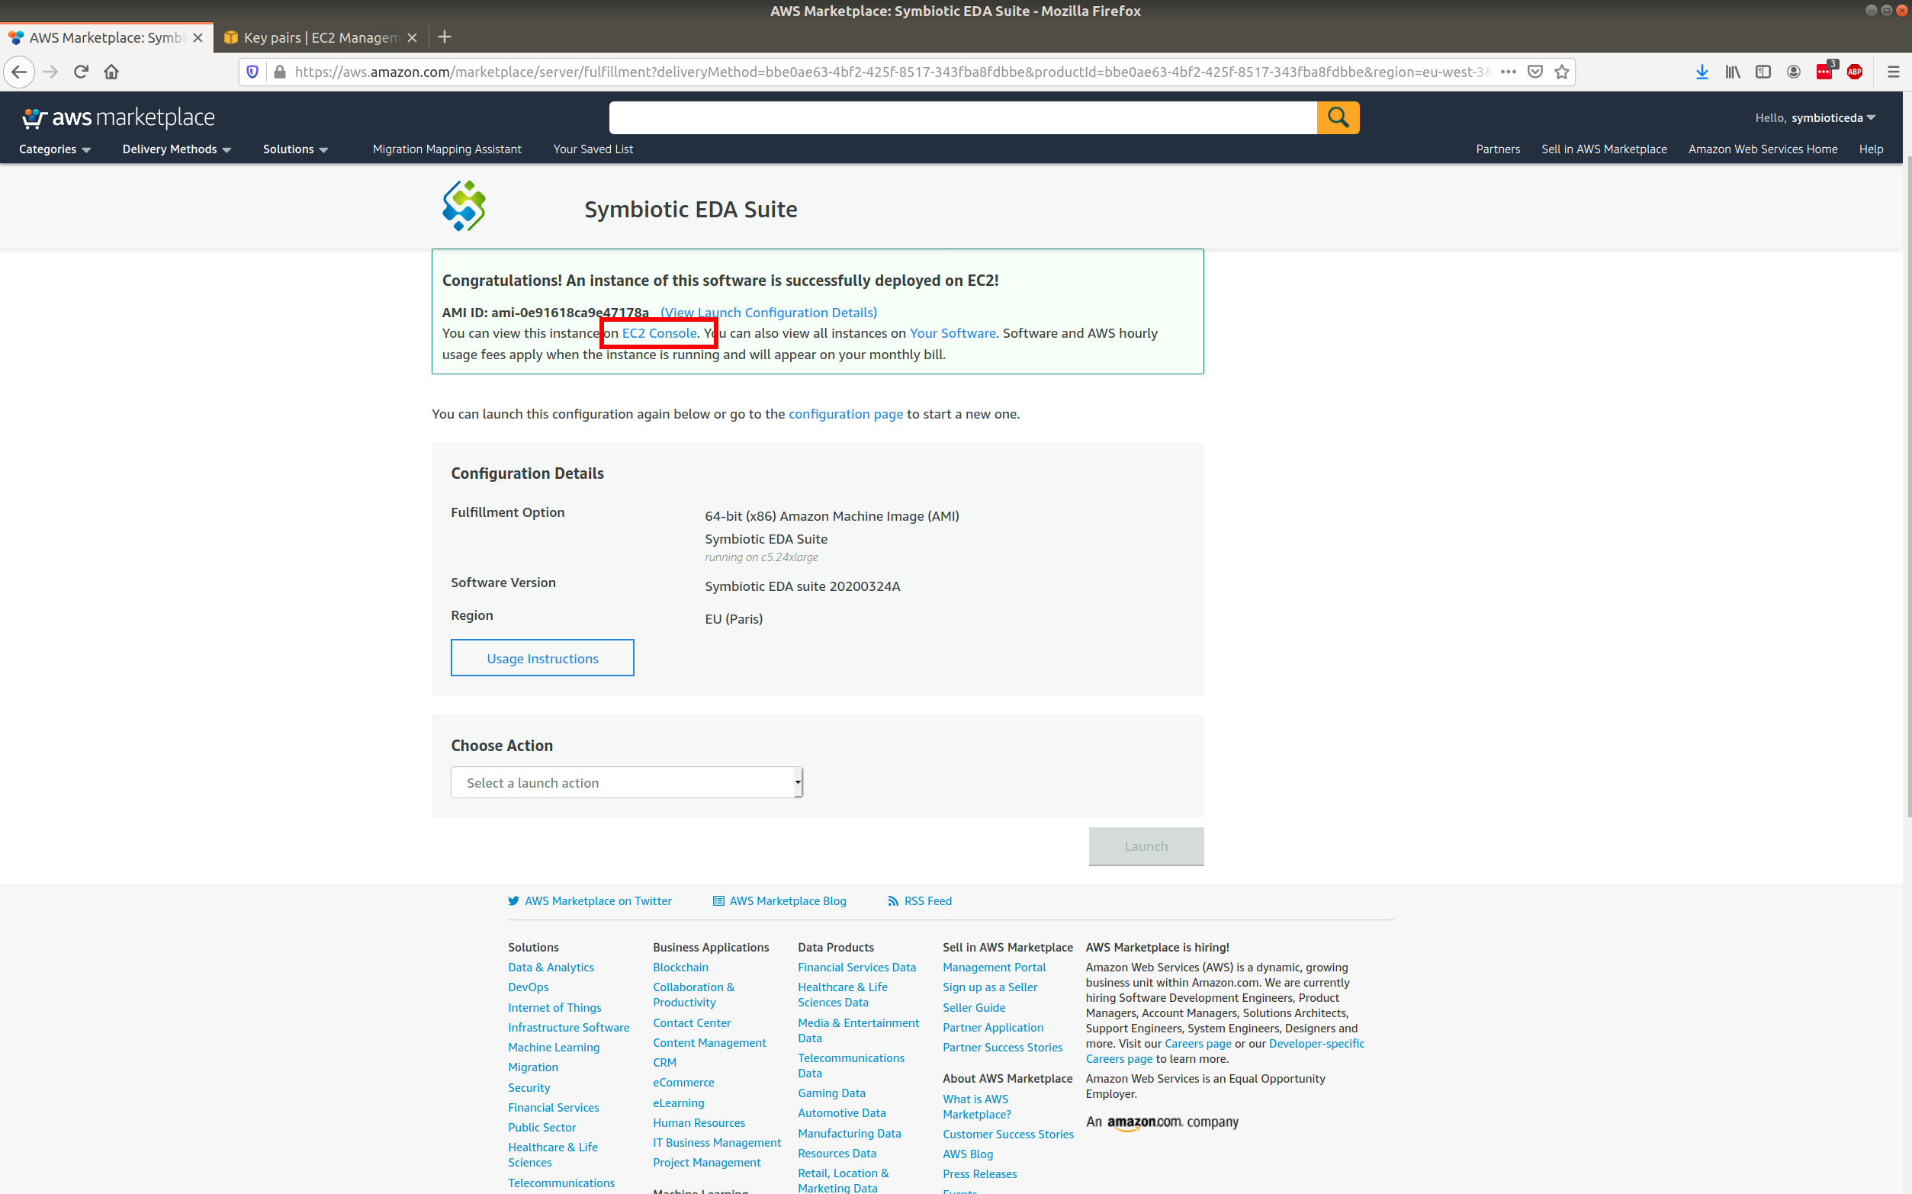Screen dimensions: 1912x1194
Task: Click the Launch button
Action: tap(1146, 846)
